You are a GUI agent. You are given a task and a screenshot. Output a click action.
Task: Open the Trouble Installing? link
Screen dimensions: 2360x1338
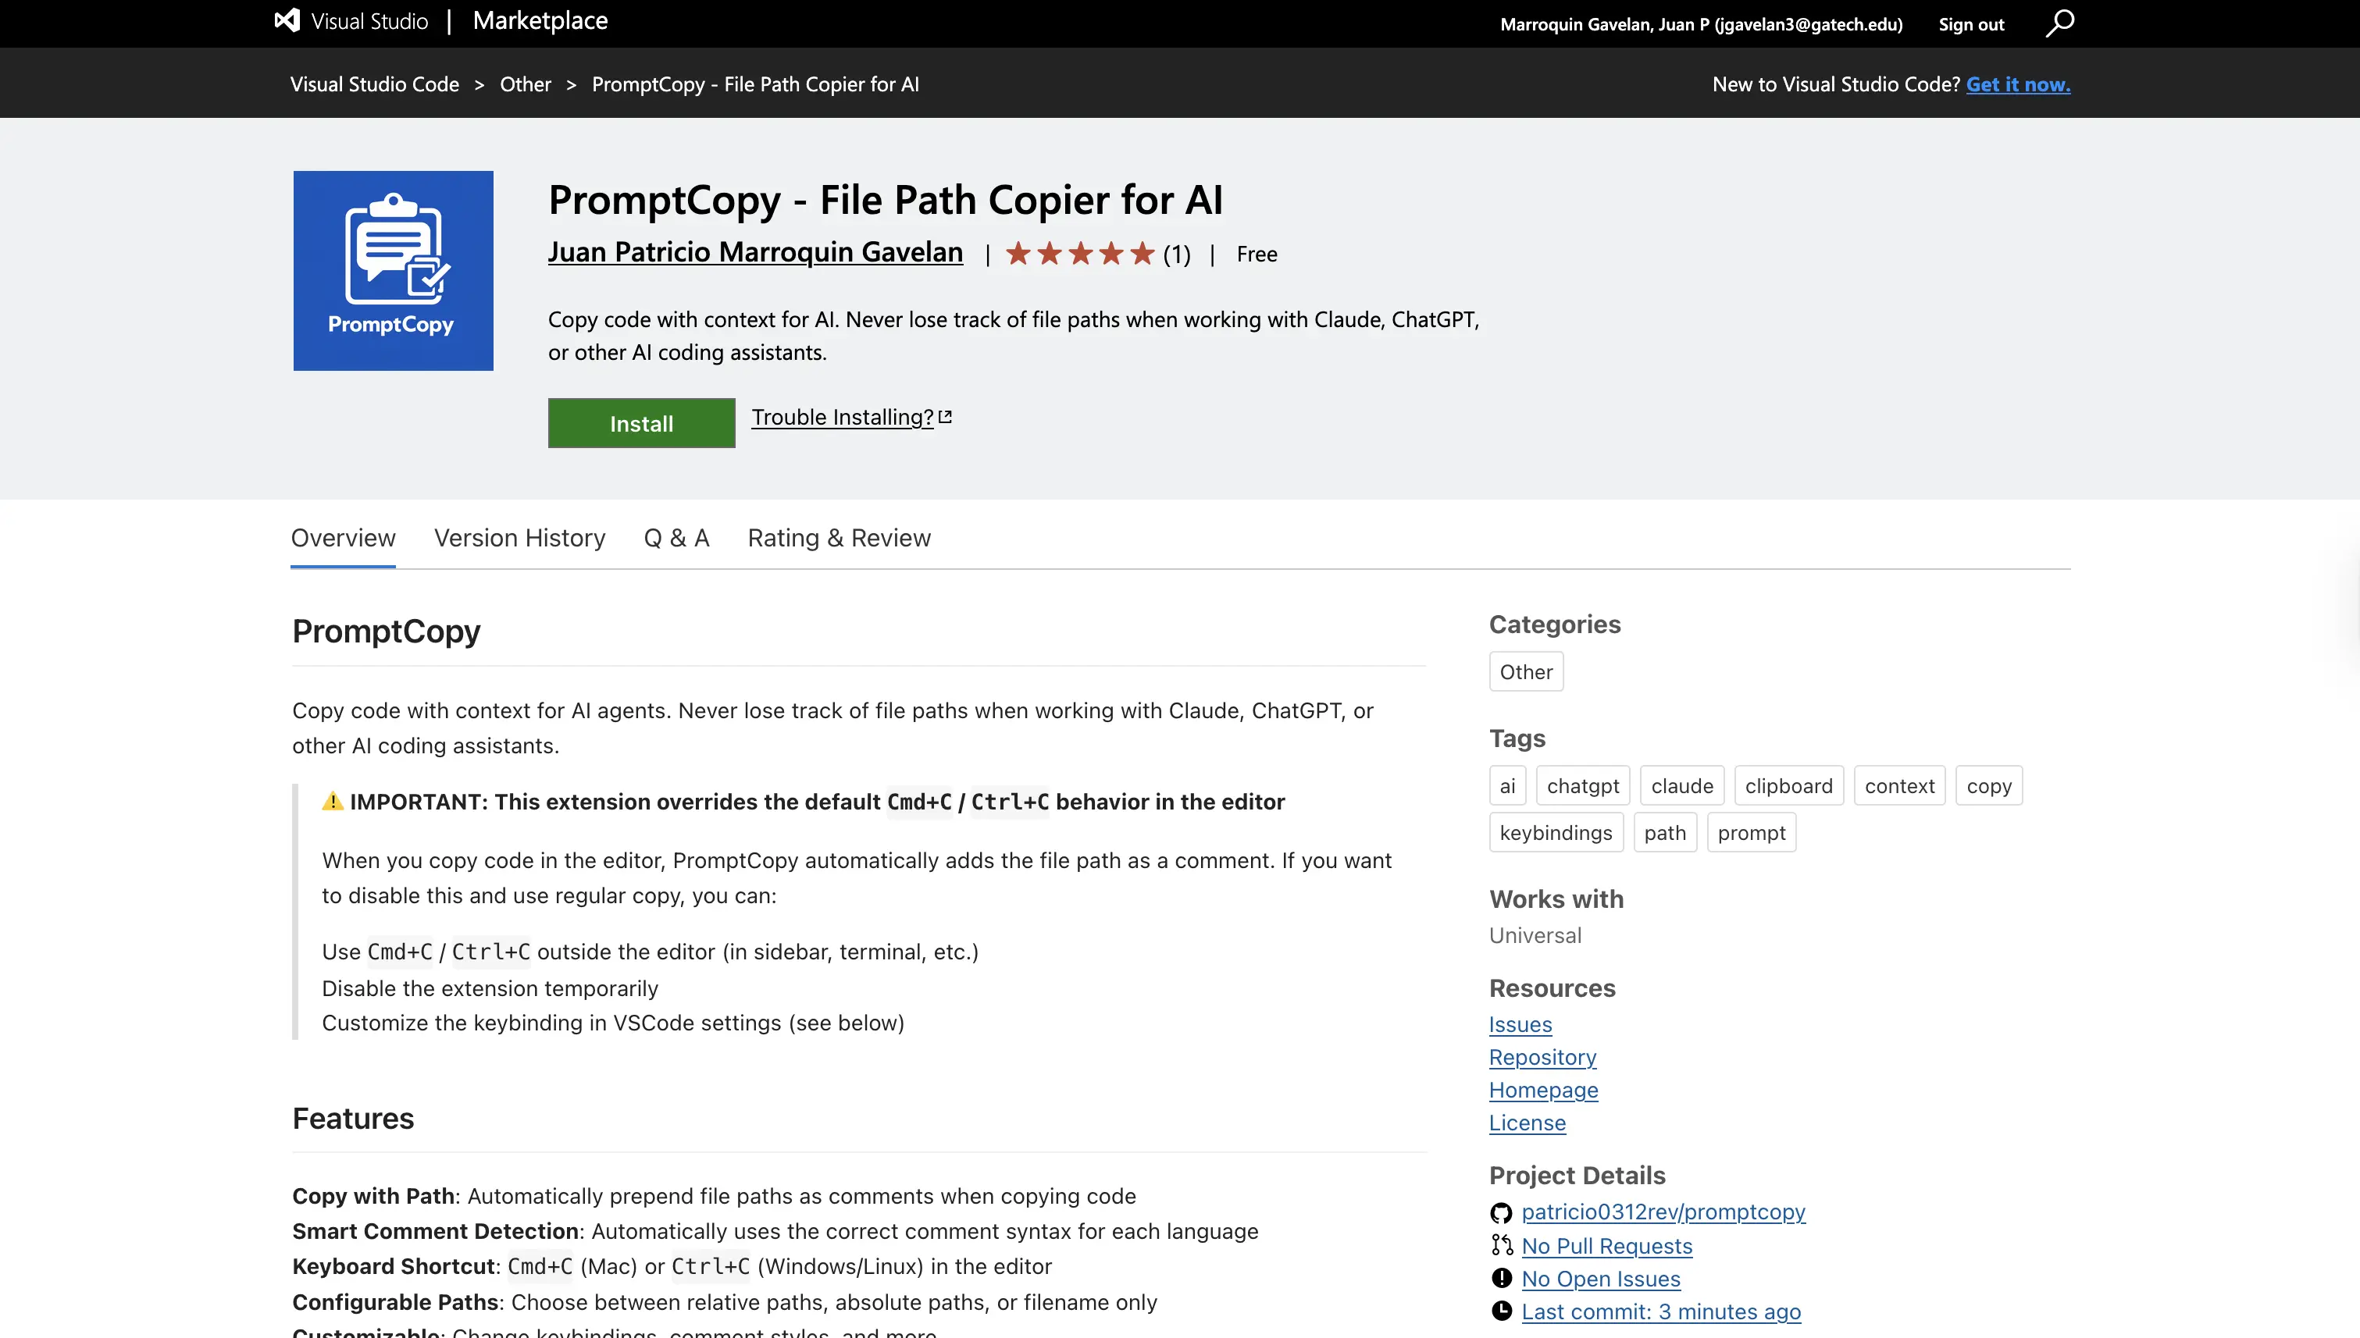842,417
